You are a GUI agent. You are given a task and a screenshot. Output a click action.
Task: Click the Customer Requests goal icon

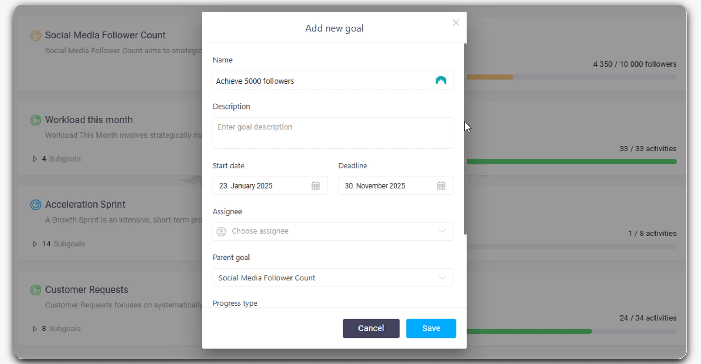coord(35,290)
